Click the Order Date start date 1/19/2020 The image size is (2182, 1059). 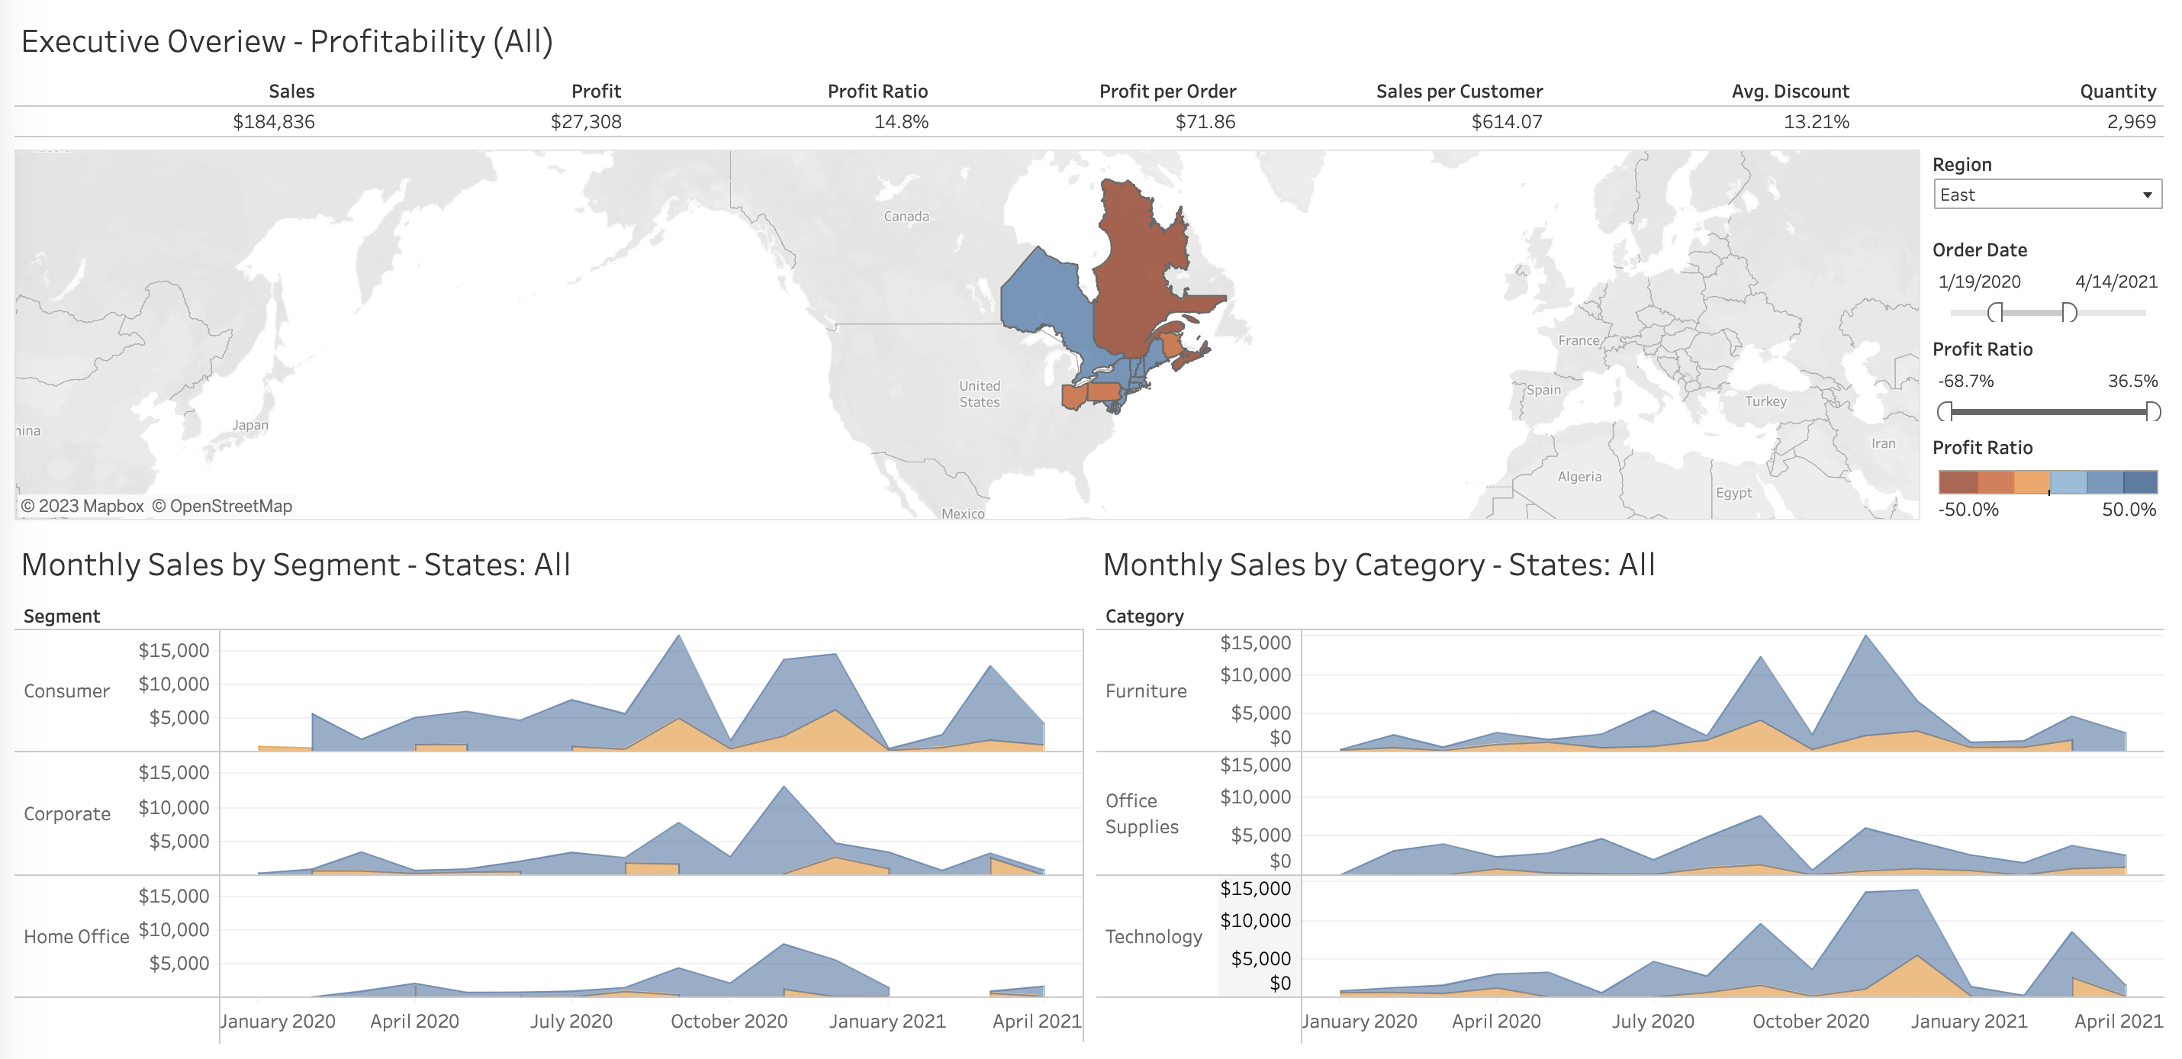pyautogui.click(x=1979, y=282)
